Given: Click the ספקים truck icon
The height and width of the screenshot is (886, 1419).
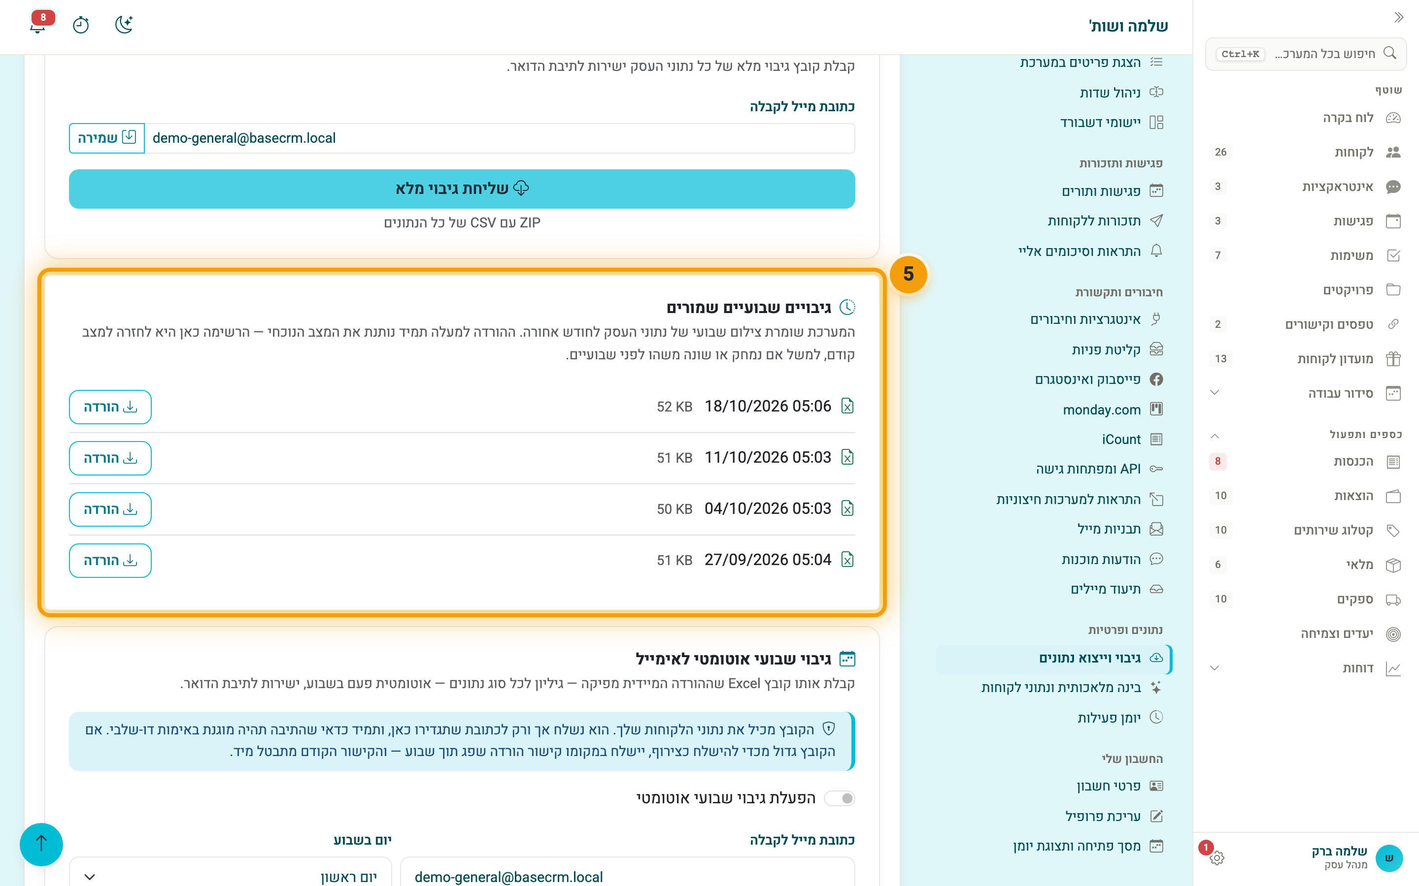Looking at the screenshot, I should pyautogui.click(x=1393, y=600).
